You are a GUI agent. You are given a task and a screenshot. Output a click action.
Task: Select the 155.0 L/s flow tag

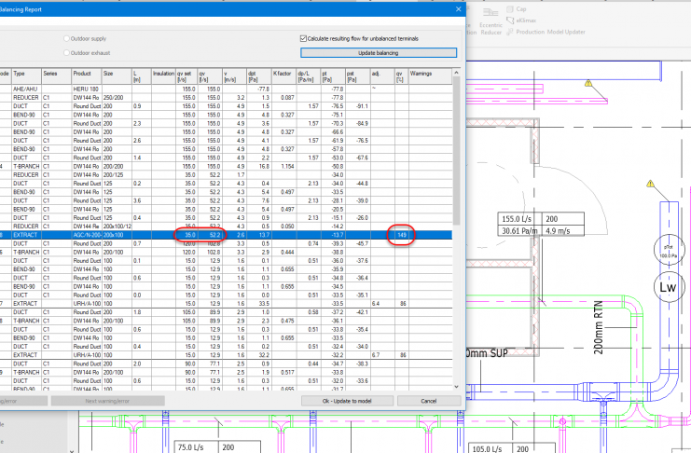[516, 221]
